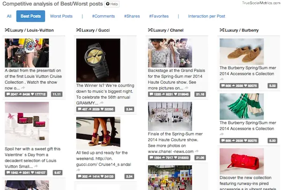The image size is (281, 190).
Task: Open the Gucci gold watch thumbnail
Action: (98, 60)
